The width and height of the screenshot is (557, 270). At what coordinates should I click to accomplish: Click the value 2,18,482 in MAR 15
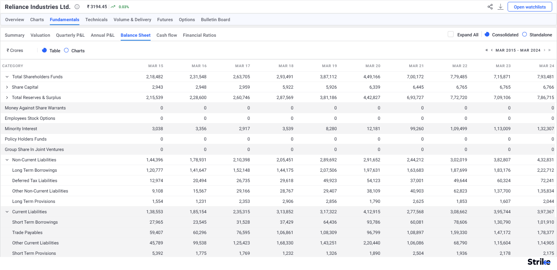tap(154, 77)
